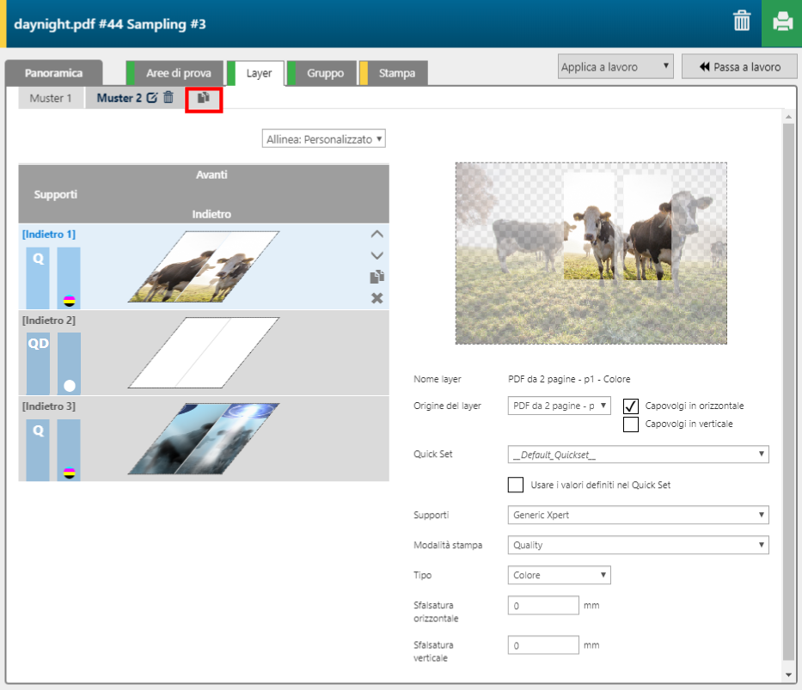
Task: Click the Passa a lavoro button
Action: pos(739,67)
